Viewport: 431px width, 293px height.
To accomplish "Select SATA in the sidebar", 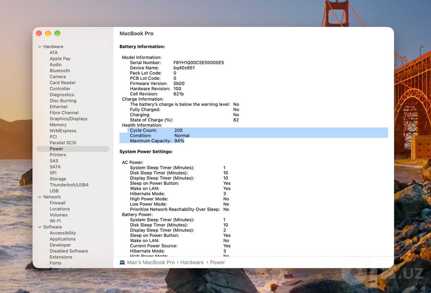I will (x=55, y=167).
